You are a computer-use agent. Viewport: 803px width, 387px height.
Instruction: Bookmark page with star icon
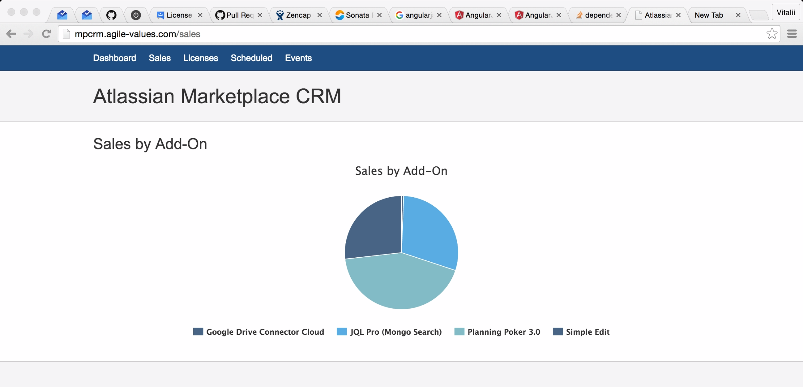tap(772, 34)
